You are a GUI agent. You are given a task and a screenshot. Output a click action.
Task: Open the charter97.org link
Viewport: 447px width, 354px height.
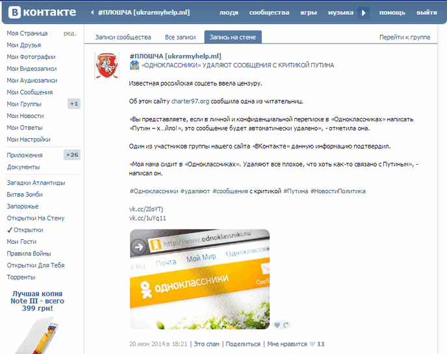point(190,101)
